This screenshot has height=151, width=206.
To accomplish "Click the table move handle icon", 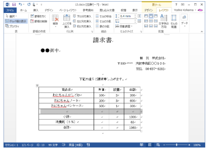I will [37, 86].
